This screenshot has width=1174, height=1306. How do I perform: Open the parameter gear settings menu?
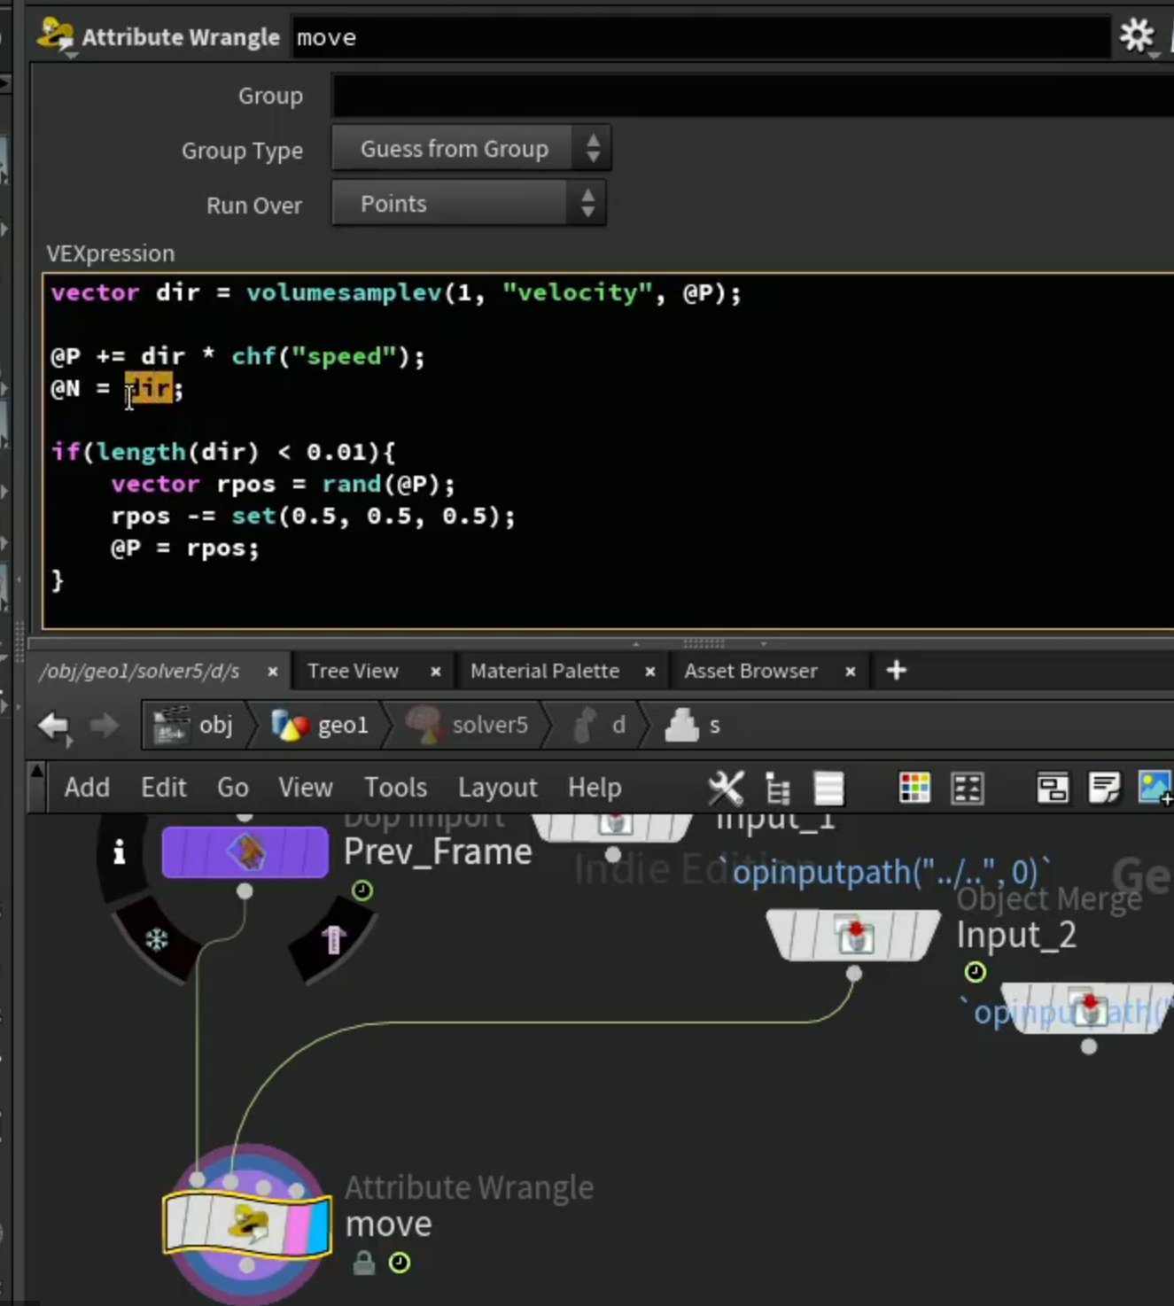pos(1136,36)
